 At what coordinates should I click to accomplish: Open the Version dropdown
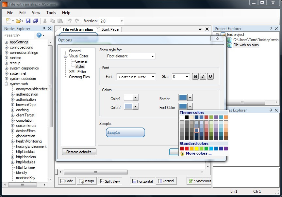point(122,21)
